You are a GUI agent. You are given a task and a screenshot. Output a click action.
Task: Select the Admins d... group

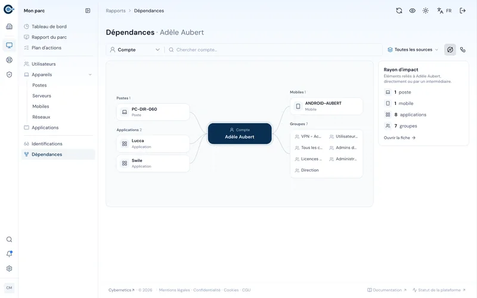point(343,148)
